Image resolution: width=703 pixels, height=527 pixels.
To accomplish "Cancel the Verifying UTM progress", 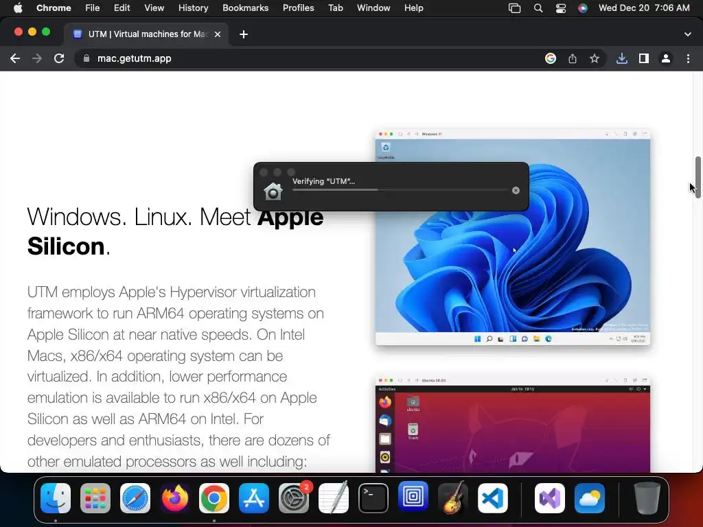I will click(516, 190).
